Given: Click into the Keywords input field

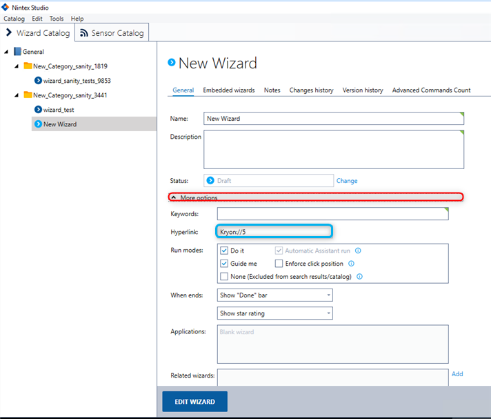Looking at the screenshot, I should point(332,214).
